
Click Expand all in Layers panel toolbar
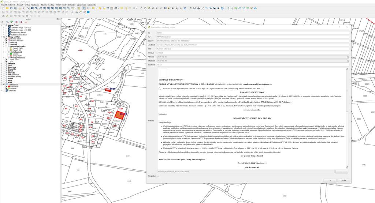[x=16, y=22]
